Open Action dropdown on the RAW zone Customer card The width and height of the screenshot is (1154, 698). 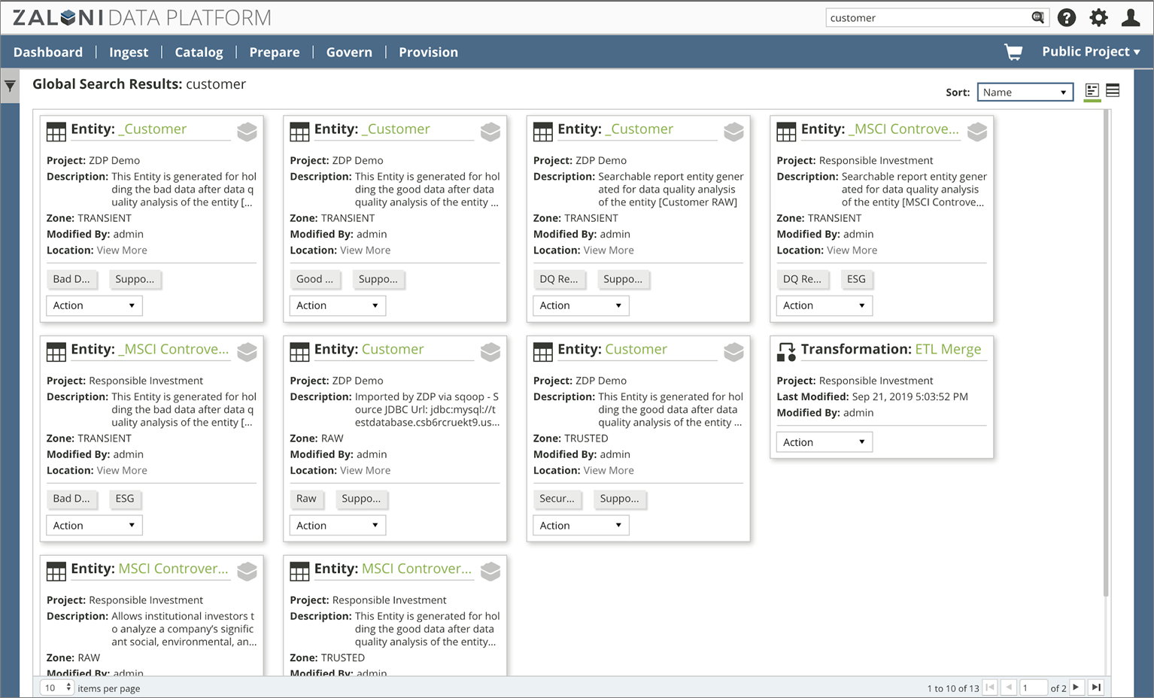tap(338, 525)
